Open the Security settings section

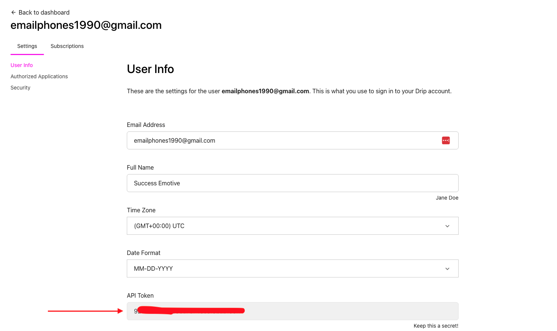click(20, 87)
